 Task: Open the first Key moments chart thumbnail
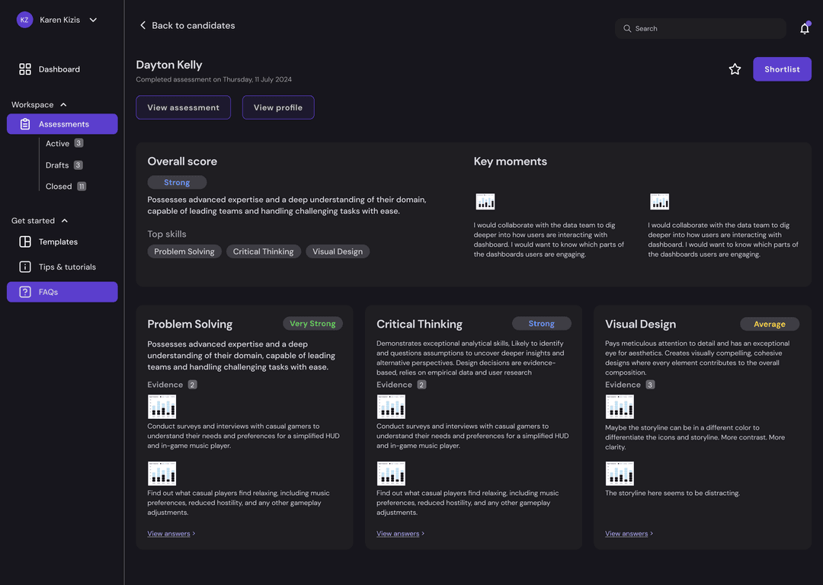(x=485, y=201)
